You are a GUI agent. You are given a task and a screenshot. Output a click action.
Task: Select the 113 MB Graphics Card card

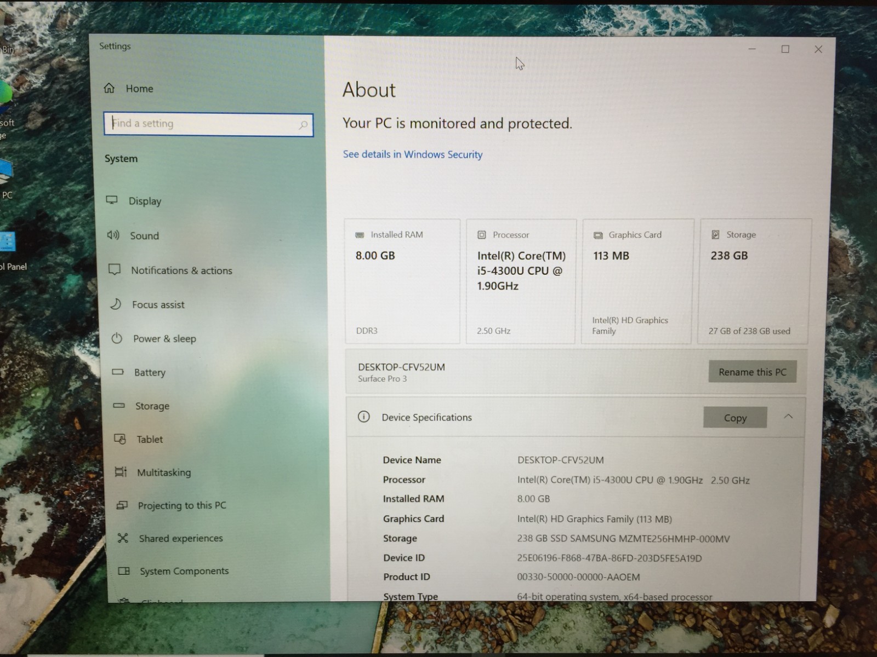(x=637, y=281)
